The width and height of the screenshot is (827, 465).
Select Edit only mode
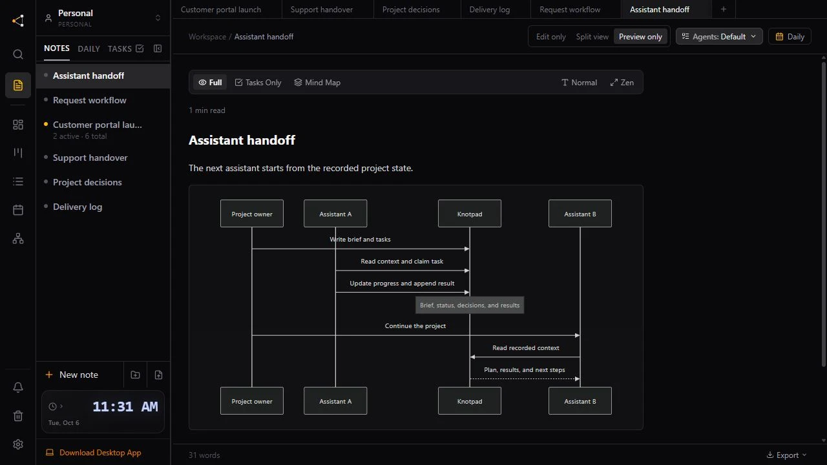551,37
